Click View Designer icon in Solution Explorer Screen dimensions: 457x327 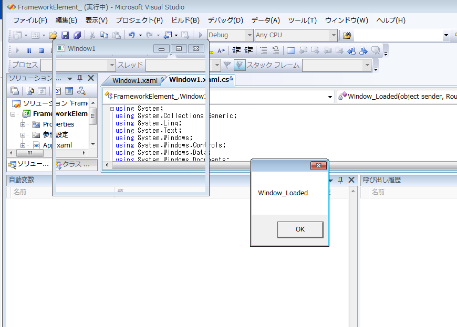pyautogui.click(x=69, y=91)
